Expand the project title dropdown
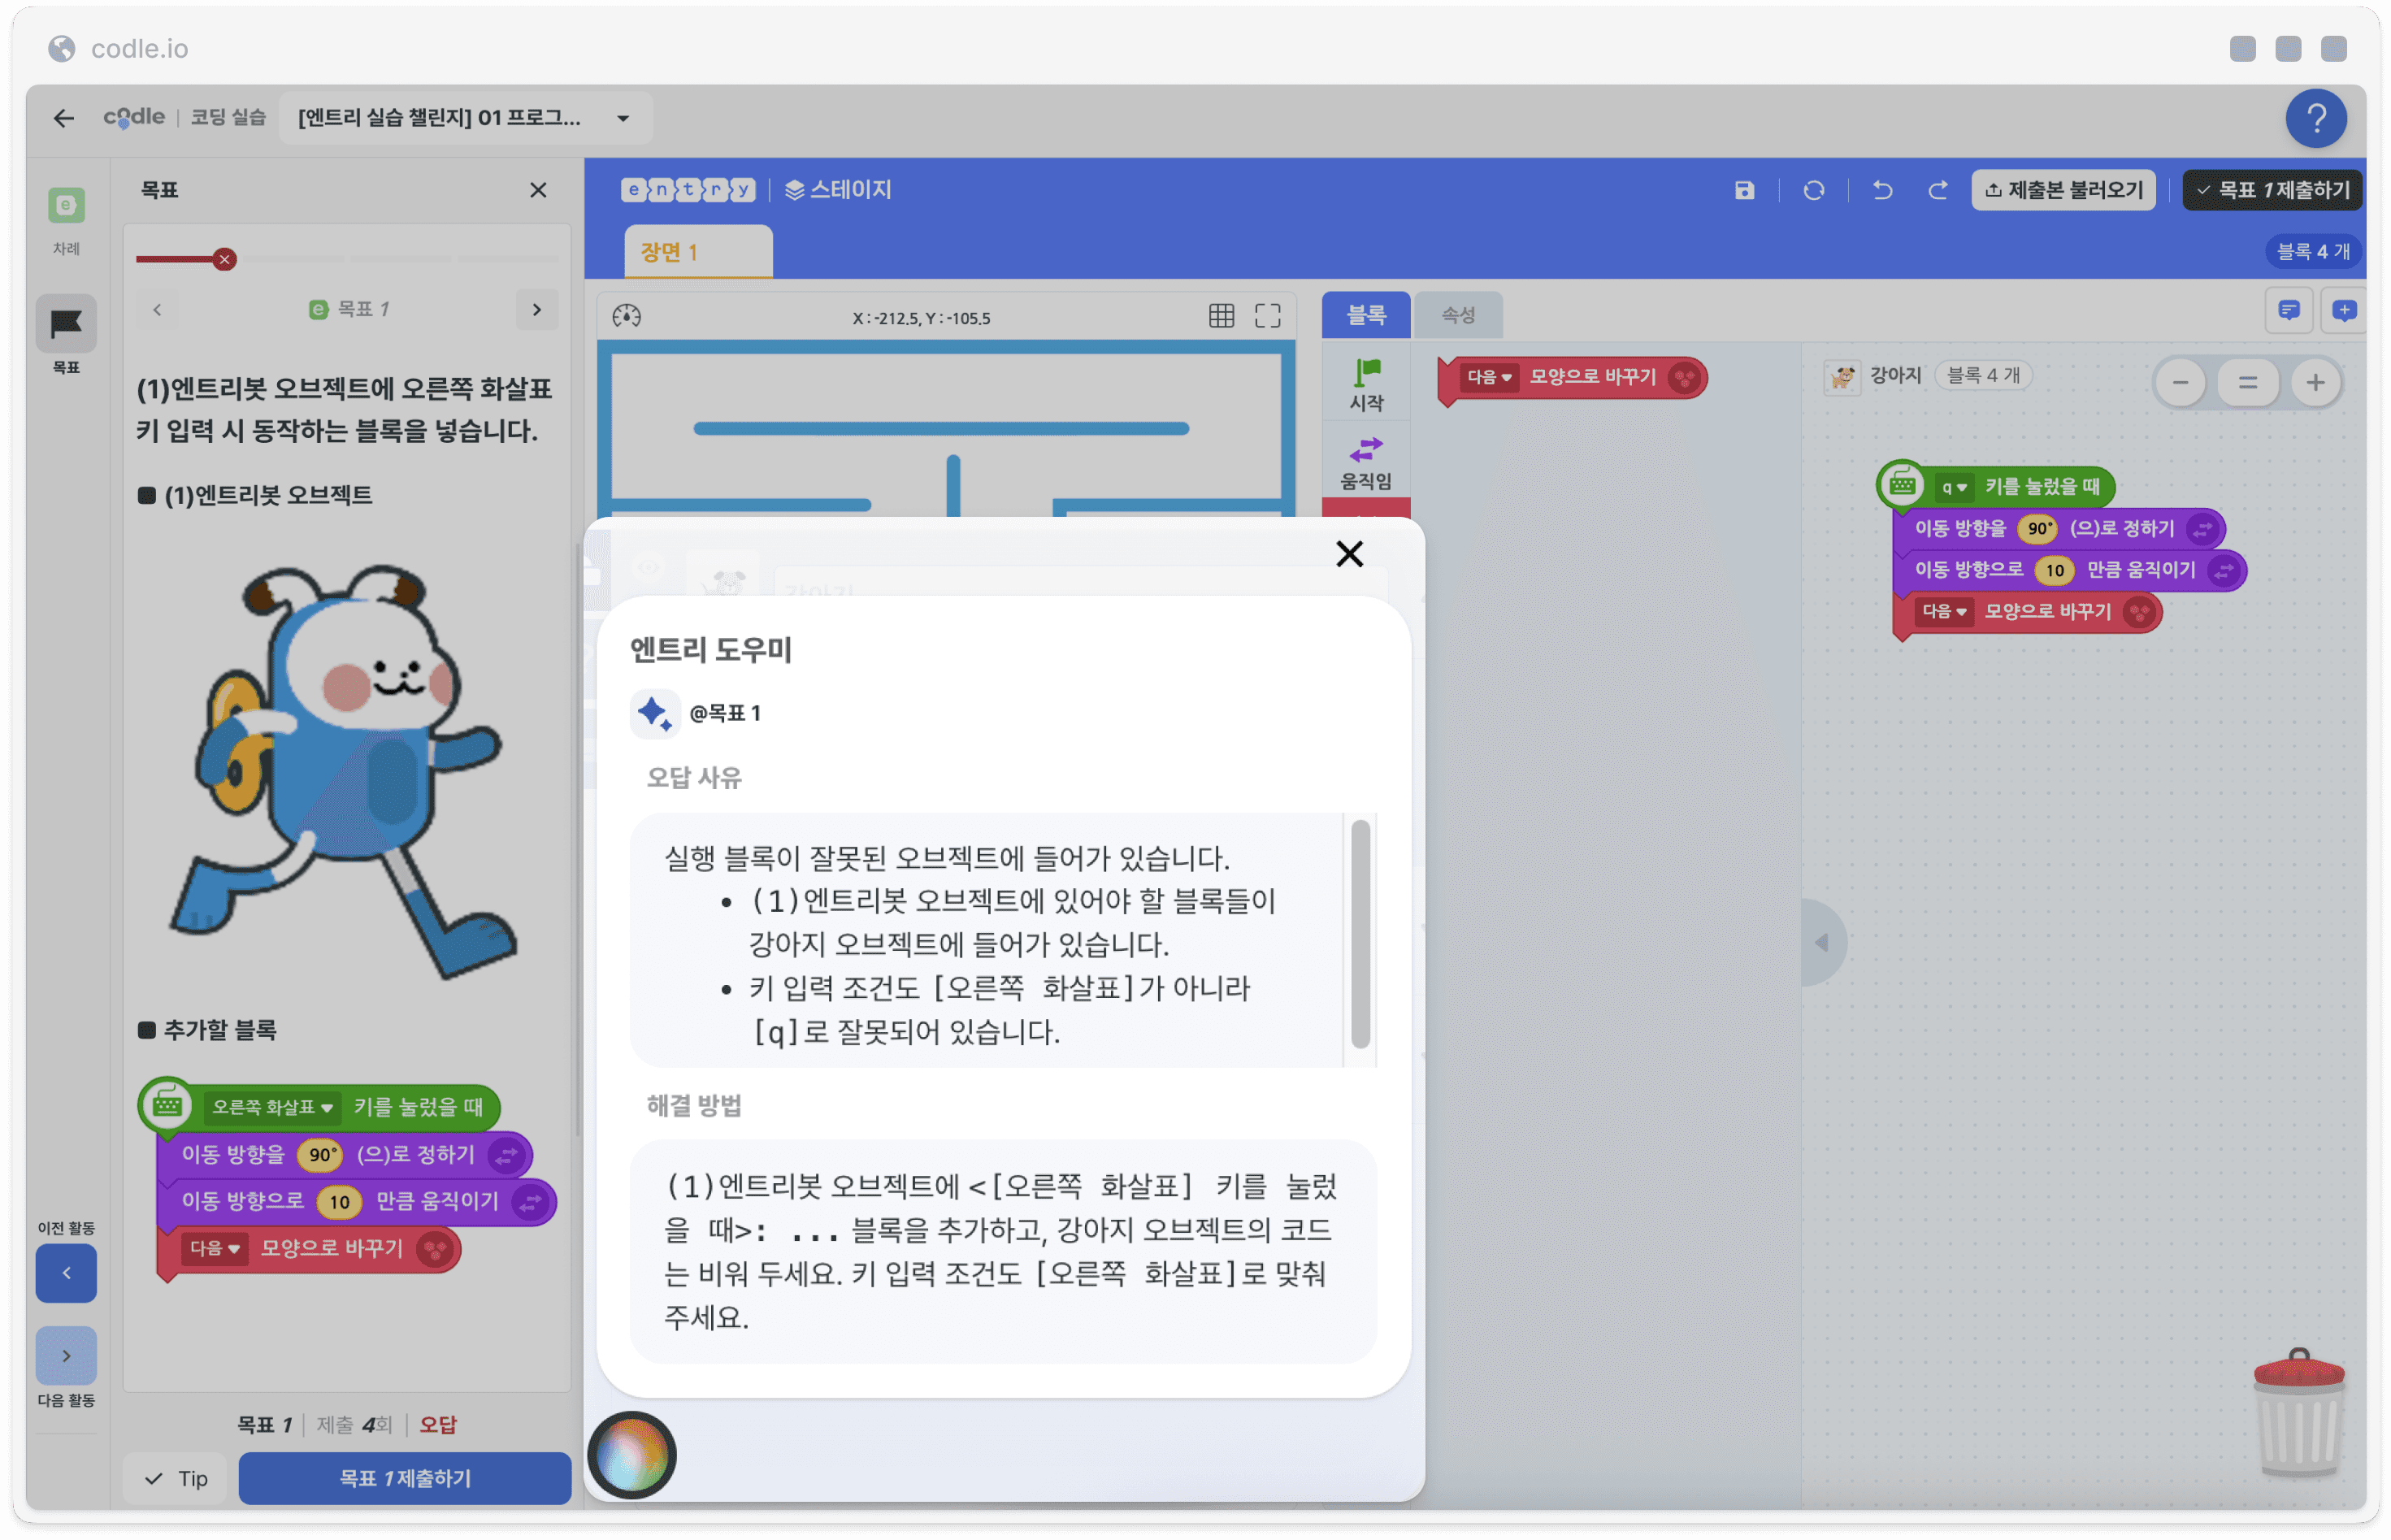This screenshot has width=2391, height=1540. coord(623,118)
